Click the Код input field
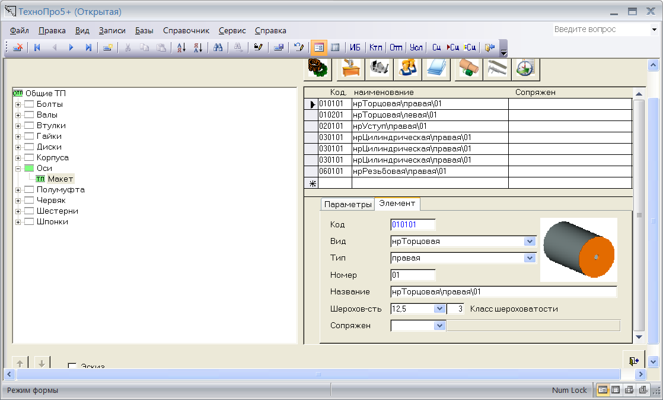This screenshot has height=400, width=663. click(x=413, y=225)
